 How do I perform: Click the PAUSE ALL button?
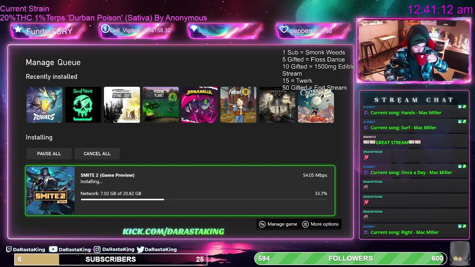point(49,154)
